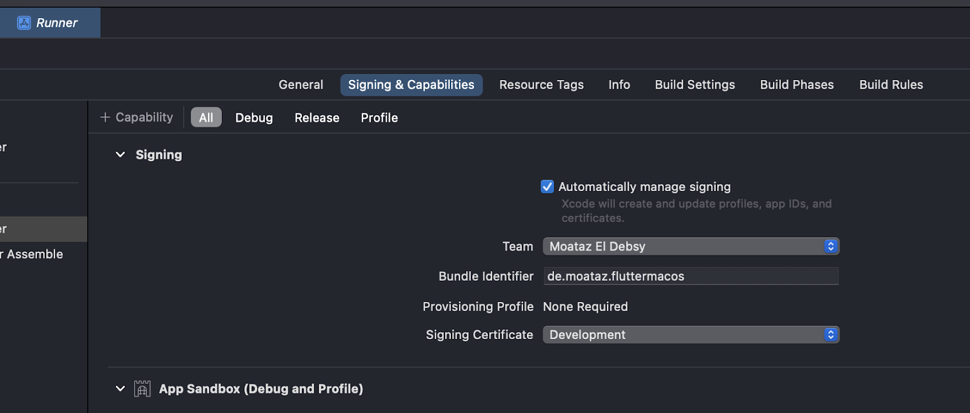Screen dimensions: 970x413
Task: Click the App Sandbox castle icon
Action: [142, 389]
